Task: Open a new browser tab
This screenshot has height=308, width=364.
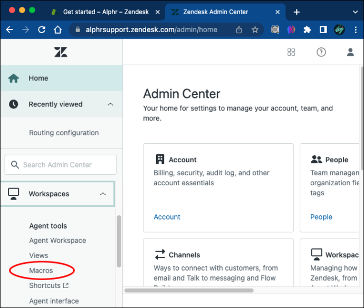Action: click(296, 12)
